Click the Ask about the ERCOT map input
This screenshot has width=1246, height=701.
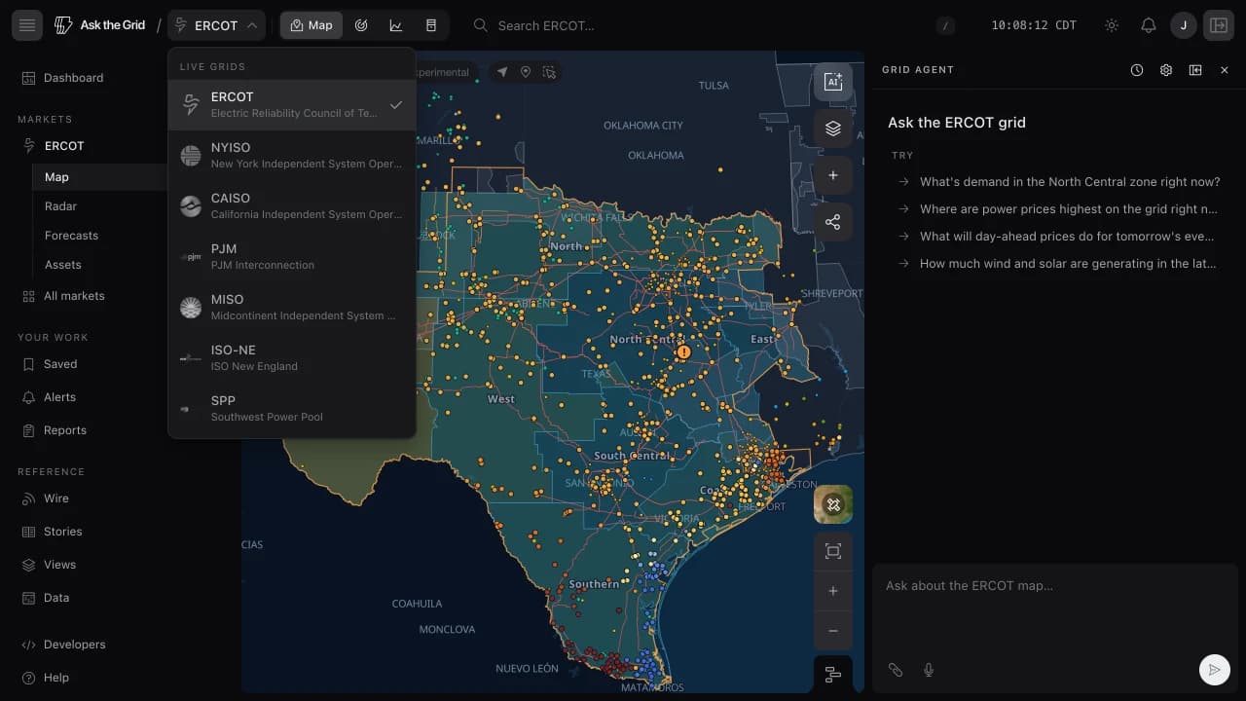1055,586
